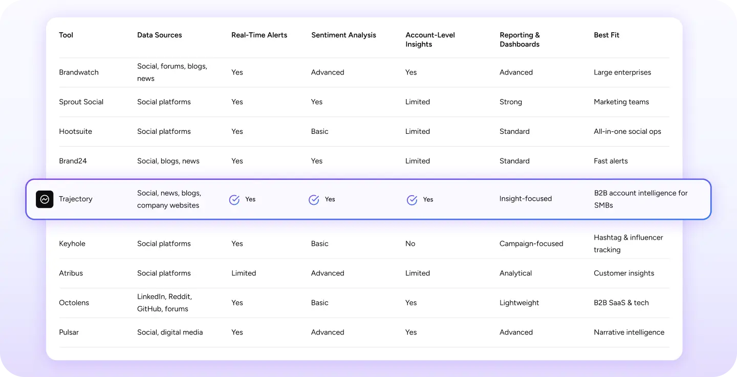Screen dimensions: 737x377
Task: Click the "Trajectory" tool name
Action: 76,199
